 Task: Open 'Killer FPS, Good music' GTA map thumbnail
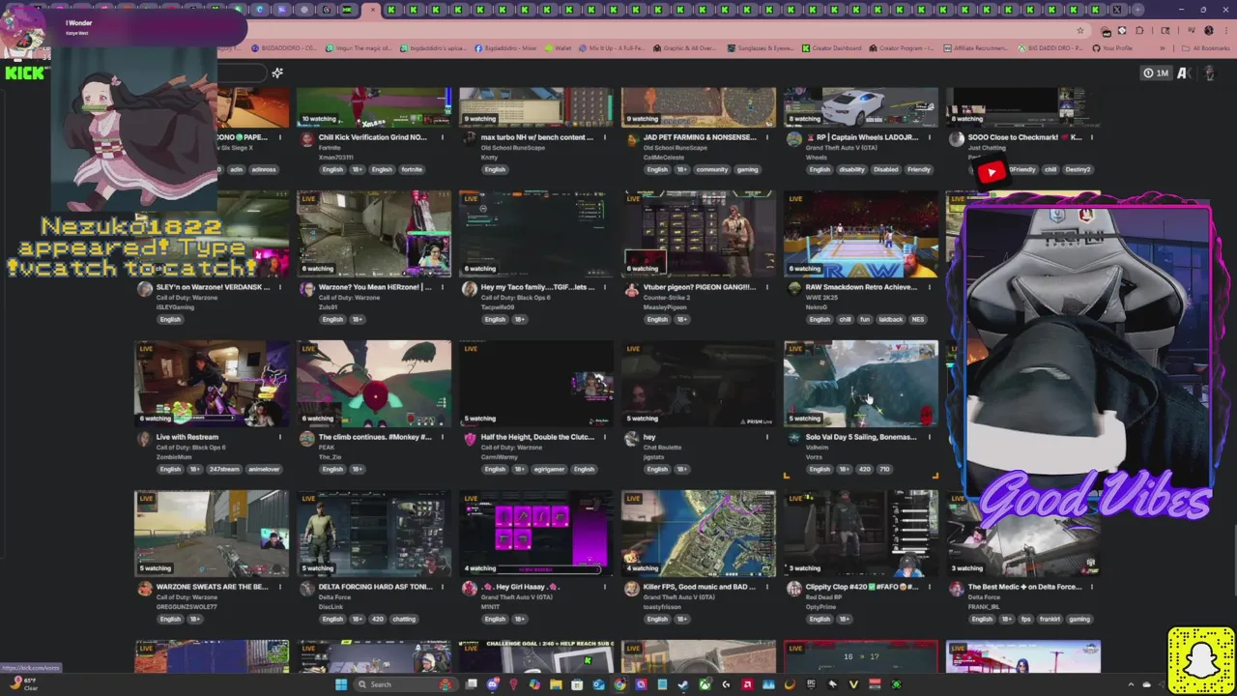tap(699, 533)
